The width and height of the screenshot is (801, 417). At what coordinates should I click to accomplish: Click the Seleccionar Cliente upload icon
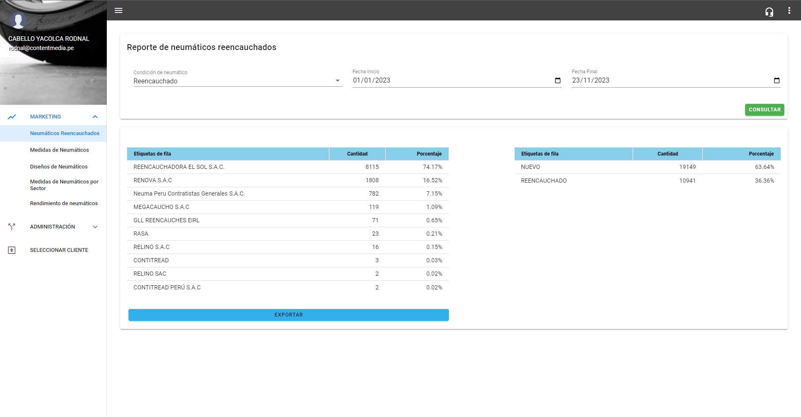pos(12,250)
